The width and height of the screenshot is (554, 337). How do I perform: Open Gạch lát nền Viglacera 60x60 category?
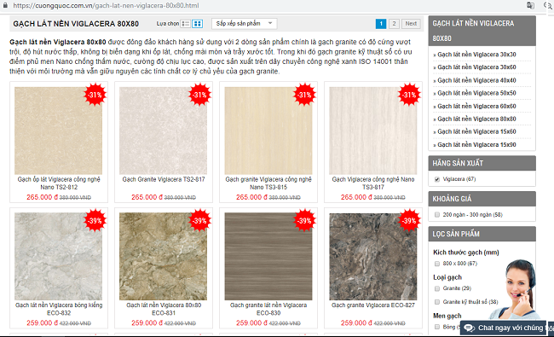(x=476, y=106)
